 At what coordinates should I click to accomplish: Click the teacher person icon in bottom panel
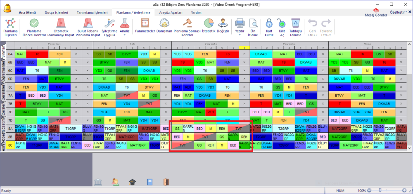(115, 182)
